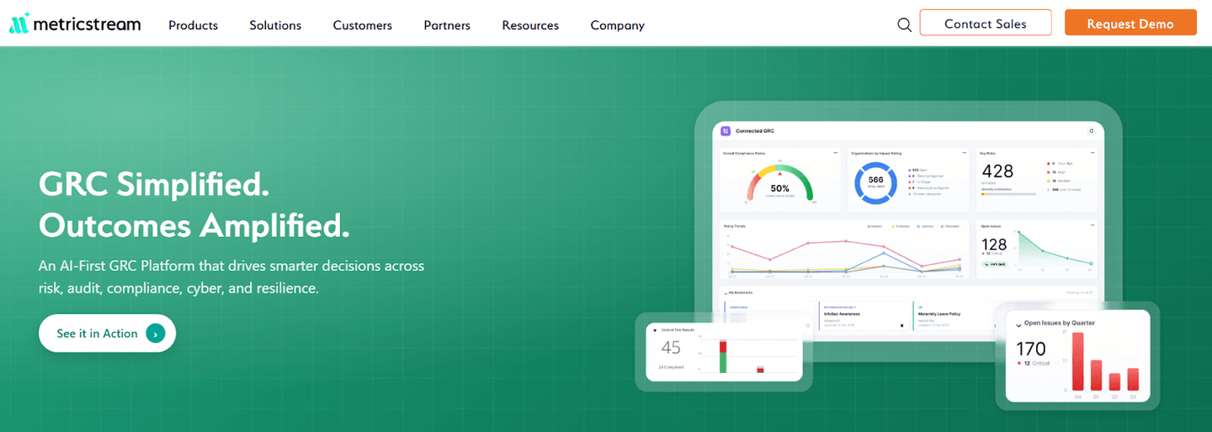Click the Request Demo button
Image resolution: width=1212 pixels, height=432 pixels.
(x=1130, y=23)
